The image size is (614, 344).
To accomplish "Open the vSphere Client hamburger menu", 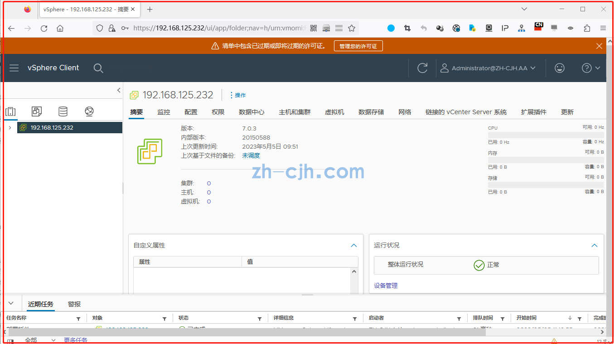I will (x=14, y=68).
